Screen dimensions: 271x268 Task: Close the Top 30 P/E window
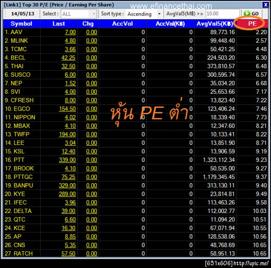[x=265, y=5]
